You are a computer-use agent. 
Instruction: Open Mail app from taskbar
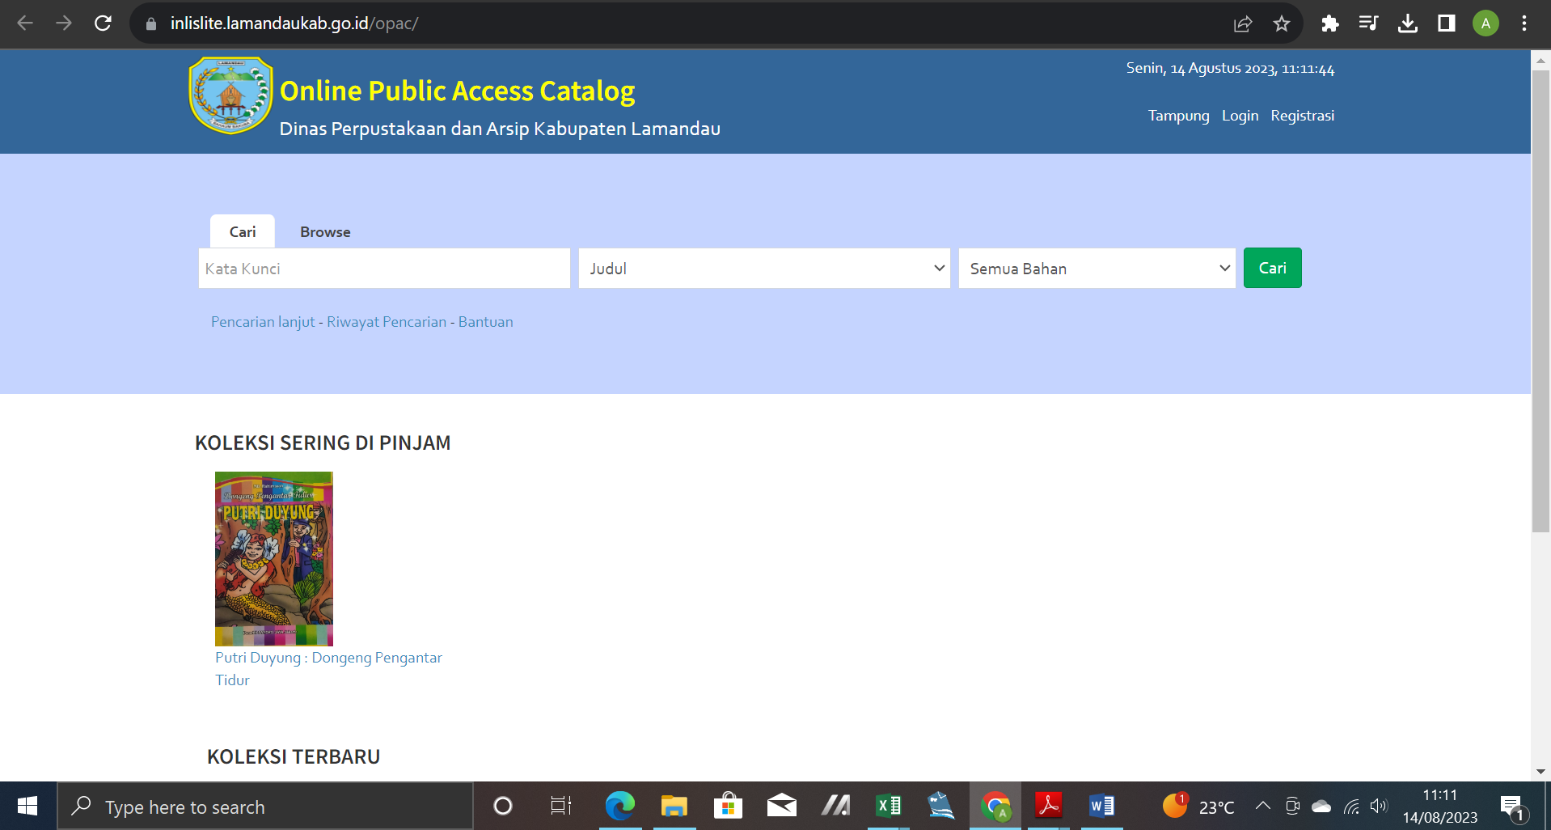(x=782, y=806)
